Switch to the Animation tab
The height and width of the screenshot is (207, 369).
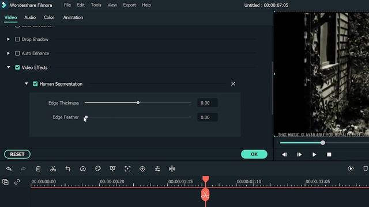coord(73,17)
